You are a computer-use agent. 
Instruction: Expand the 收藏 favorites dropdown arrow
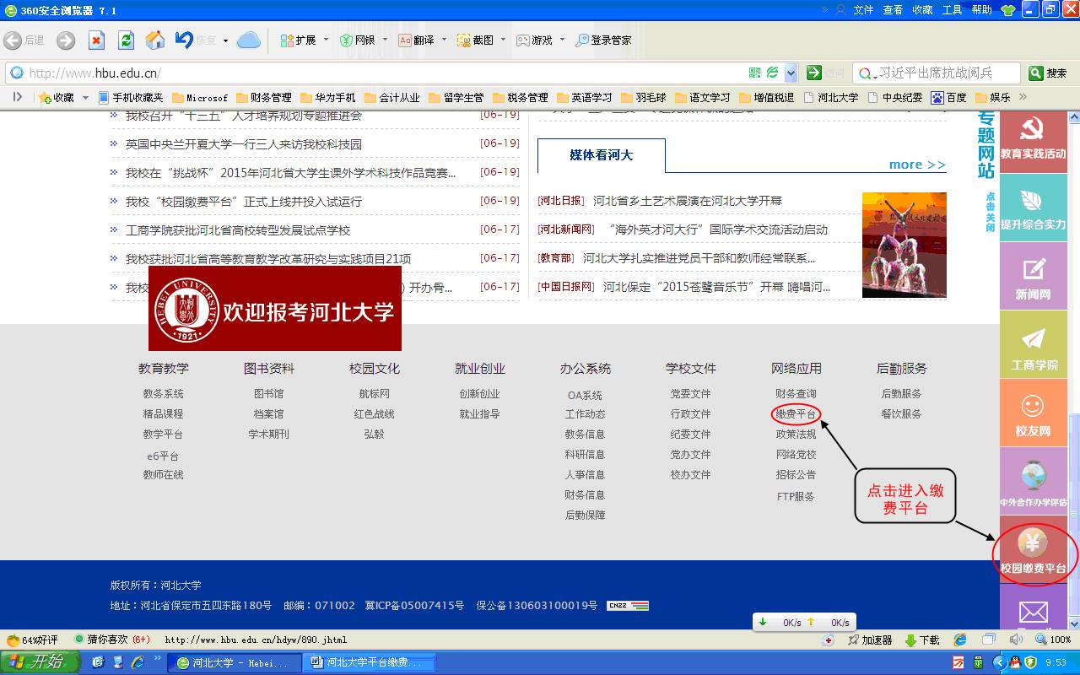tap(85, 98)
